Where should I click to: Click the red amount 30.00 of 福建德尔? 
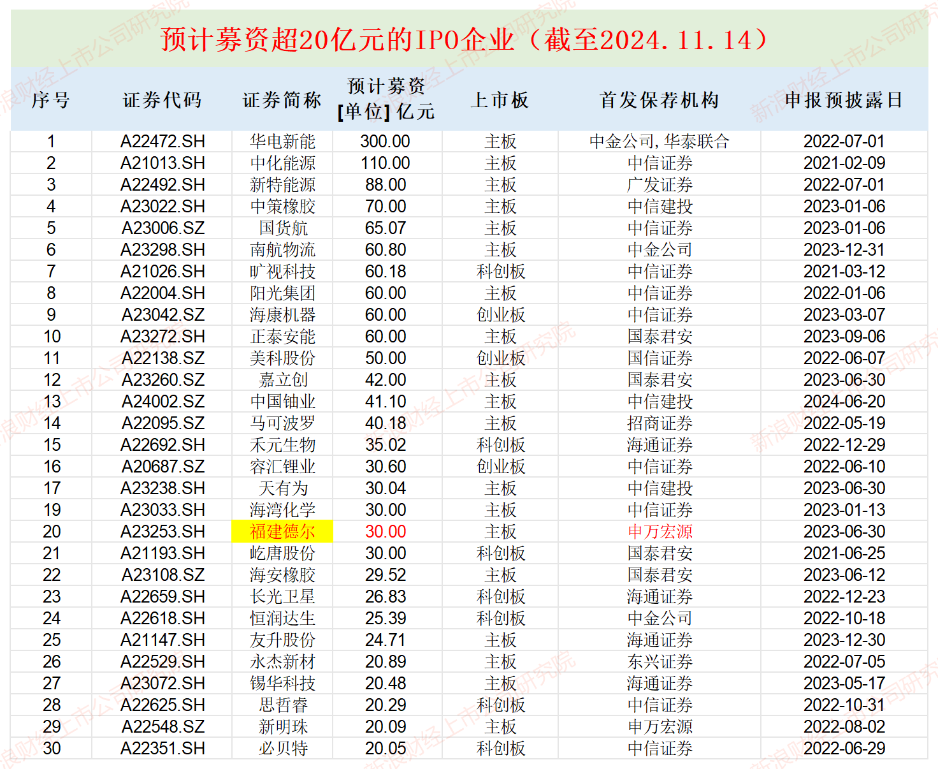coord(385,531)
